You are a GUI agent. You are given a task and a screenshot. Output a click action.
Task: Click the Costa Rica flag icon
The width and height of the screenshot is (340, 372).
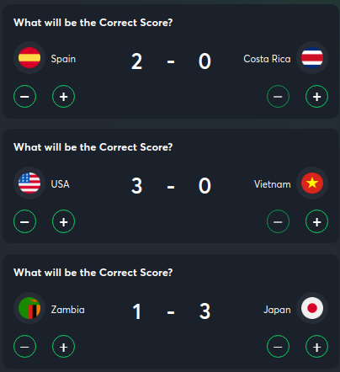(312, 58)
